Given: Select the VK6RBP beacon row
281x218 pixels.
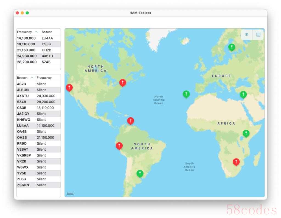Looking at the screenshot, I should (38, 155).
